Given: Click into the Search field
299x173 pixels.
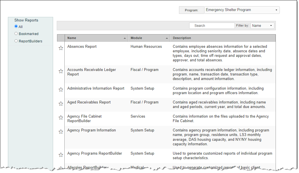Looking at the screenshot, I should click(212, 26).
